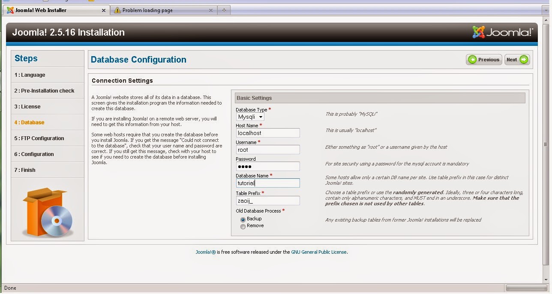
Task: Click the Joomla! 2.5.16 Installation title
Action: point(68,32)
